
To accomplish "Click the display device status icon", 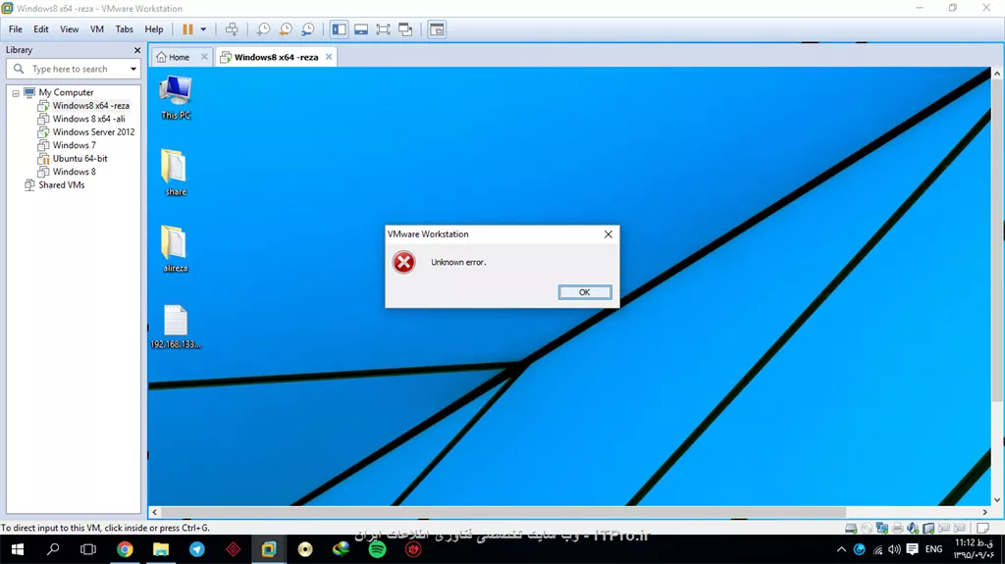I will click(x=928, y=528).
